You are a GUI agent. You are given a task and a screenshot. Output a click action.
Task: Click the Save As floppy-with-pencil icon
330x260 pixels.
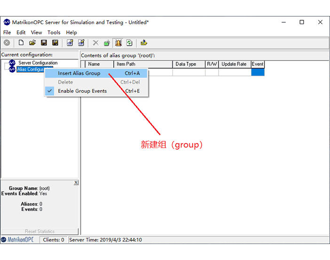(x=55, y=43)
